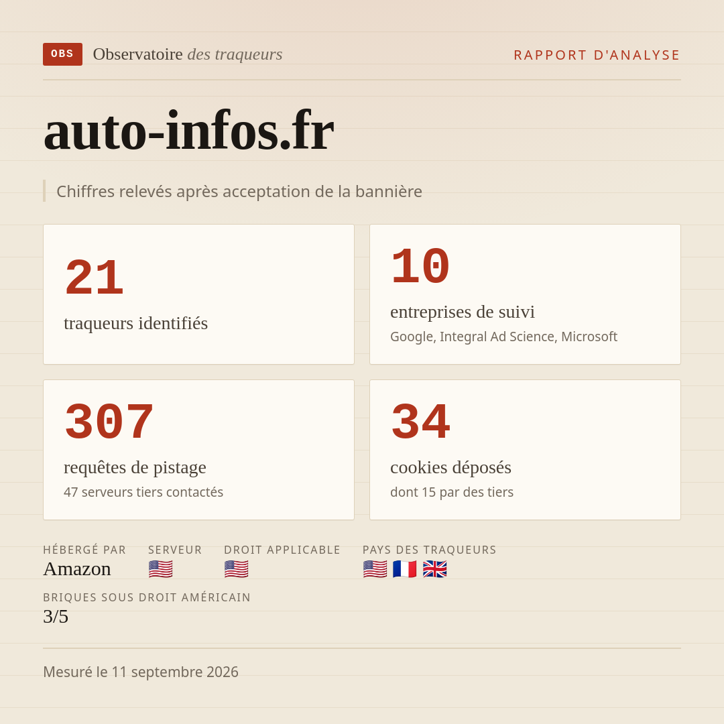Click the Observatoire des traqueurs title
The width and height of the screenshot is (724, 724).
coord(188,54)
